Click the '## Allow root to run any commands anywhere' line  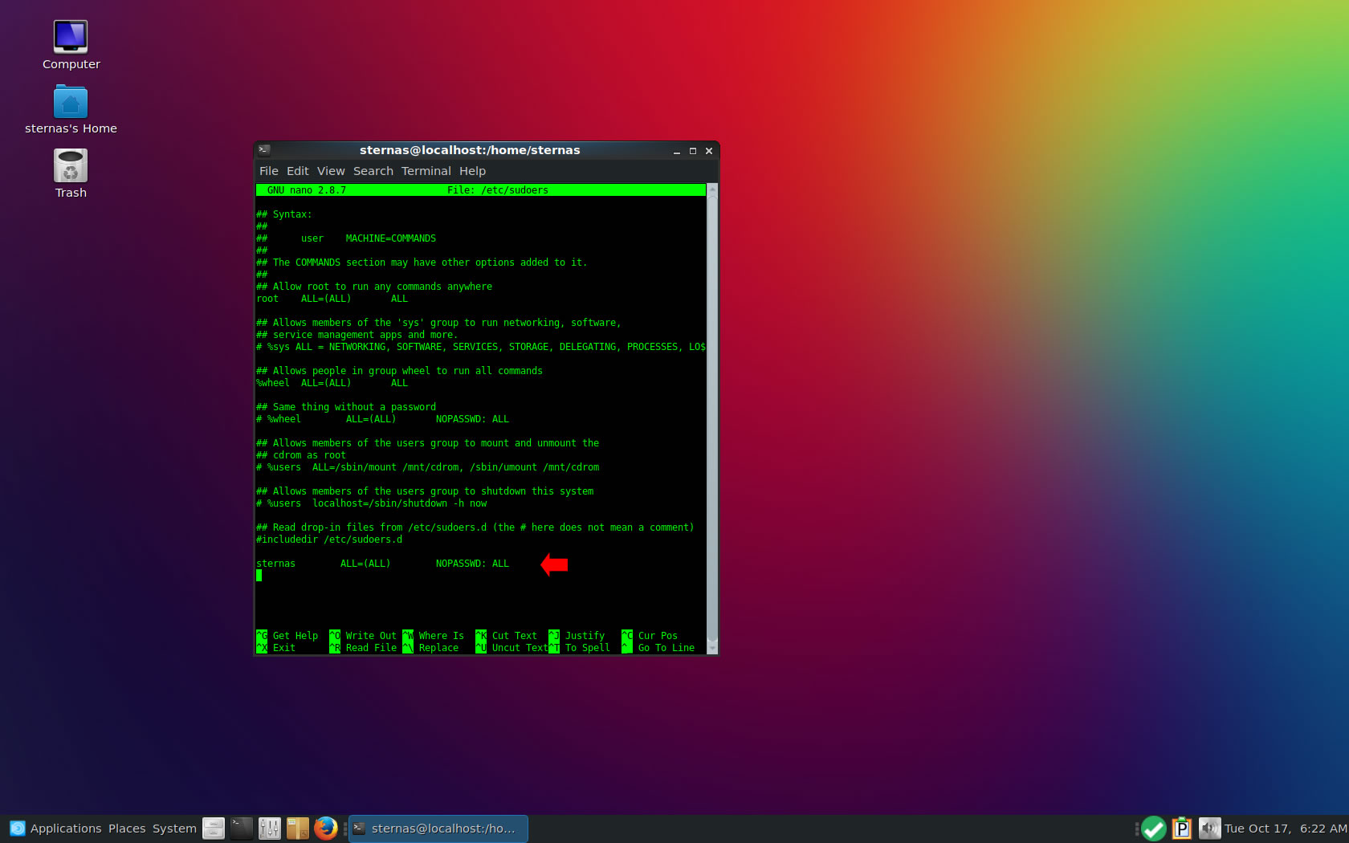click(374, 287)
